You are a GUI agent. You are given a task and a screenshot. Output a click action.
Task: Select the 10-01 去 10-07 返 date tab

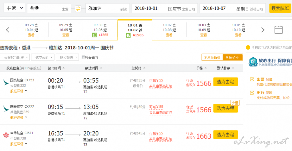135,30
